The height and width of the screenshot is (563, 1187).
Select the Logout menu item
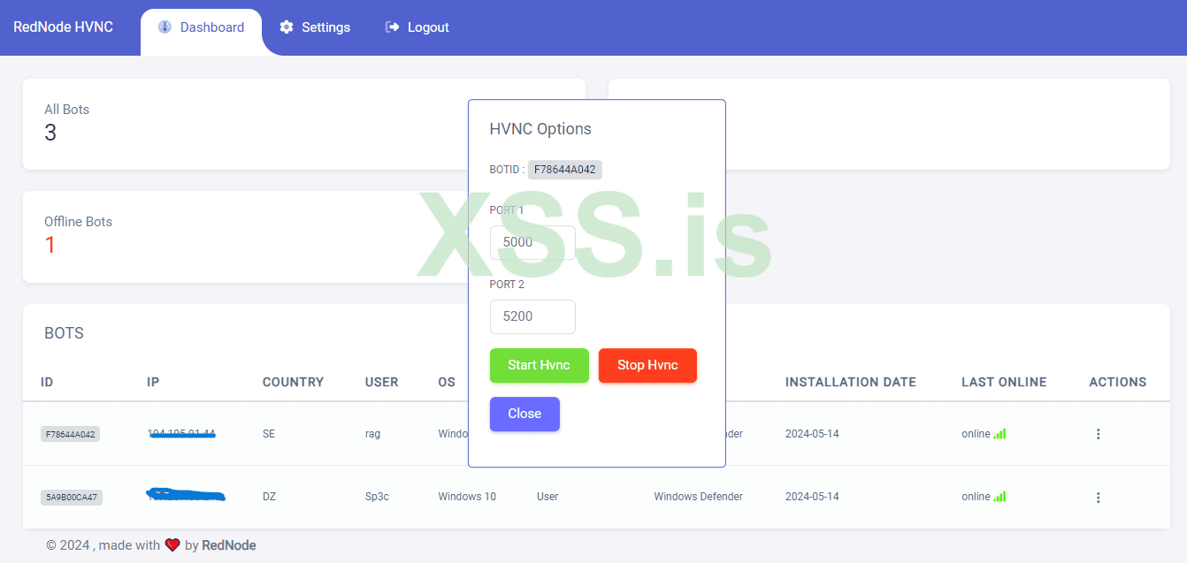tap(417, 27)
